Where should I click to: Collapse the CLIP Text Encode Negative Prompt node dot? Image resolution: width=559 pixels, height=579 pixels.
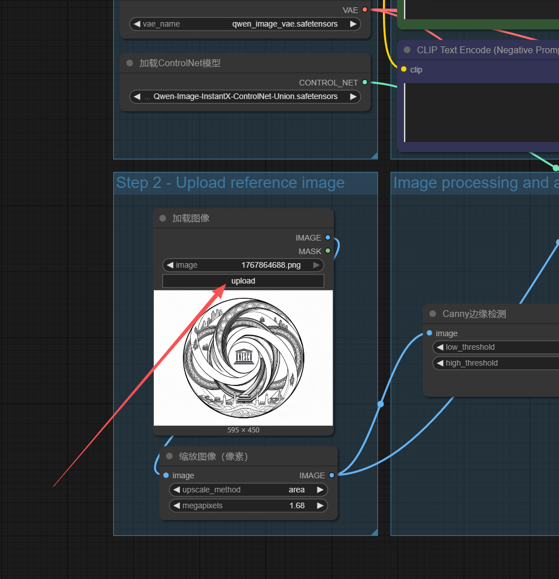pos(407,50)
